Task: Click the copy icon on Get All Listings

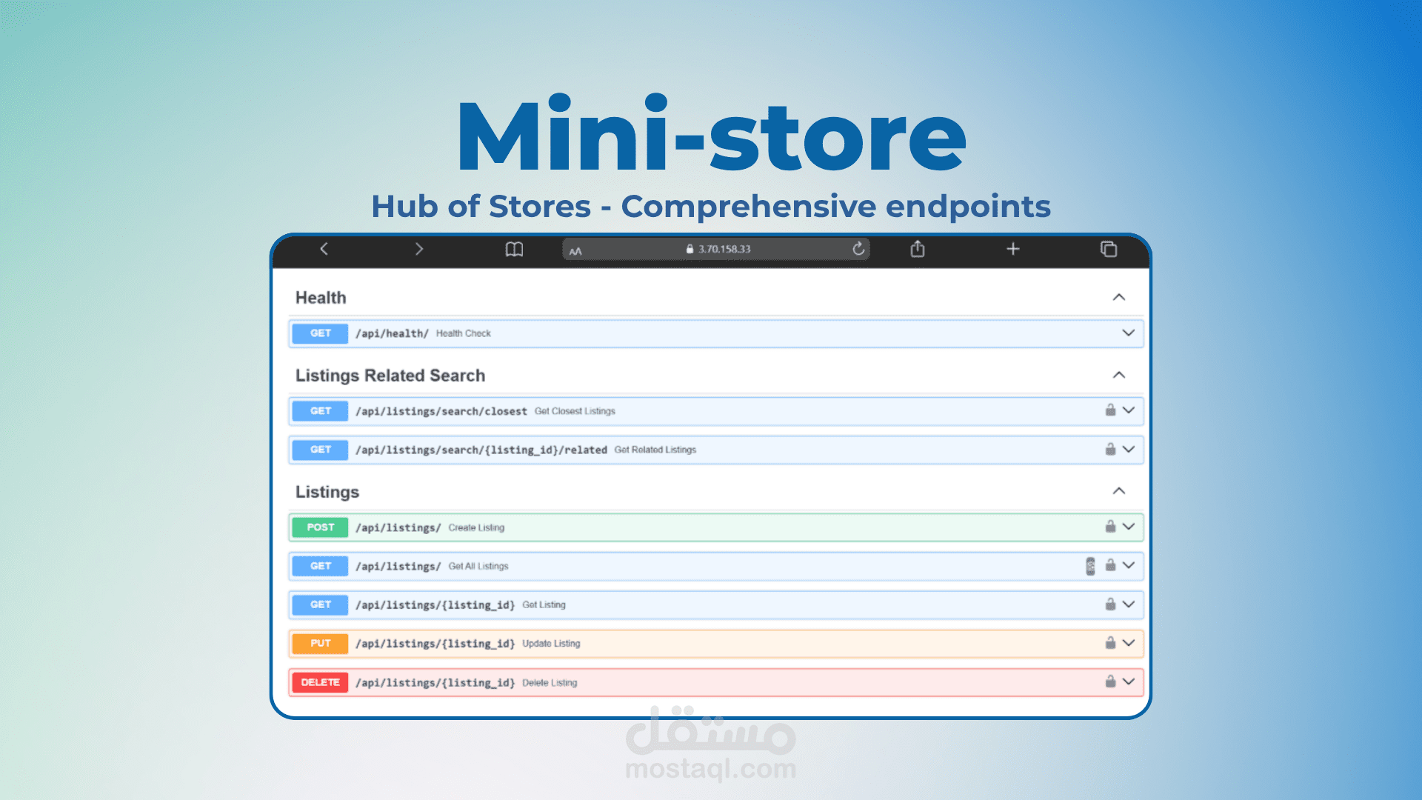Action: pos(1090,566)
